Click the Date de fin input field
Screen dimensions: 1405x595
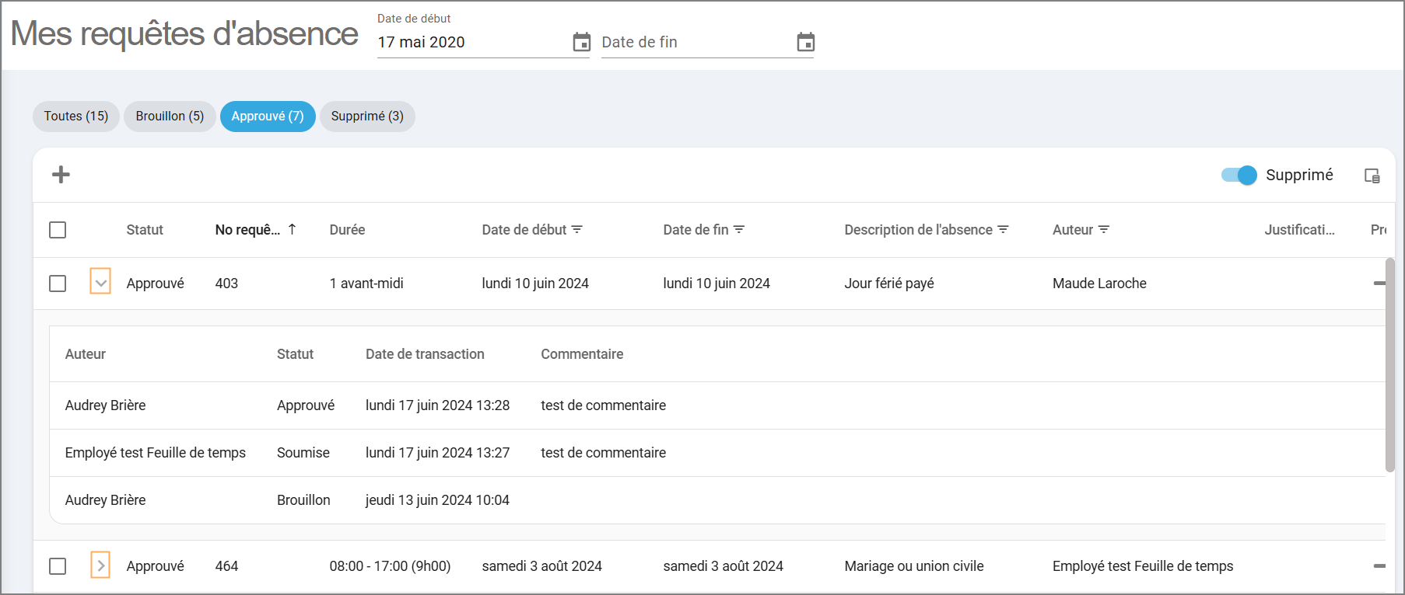click(x=692, y=43)
